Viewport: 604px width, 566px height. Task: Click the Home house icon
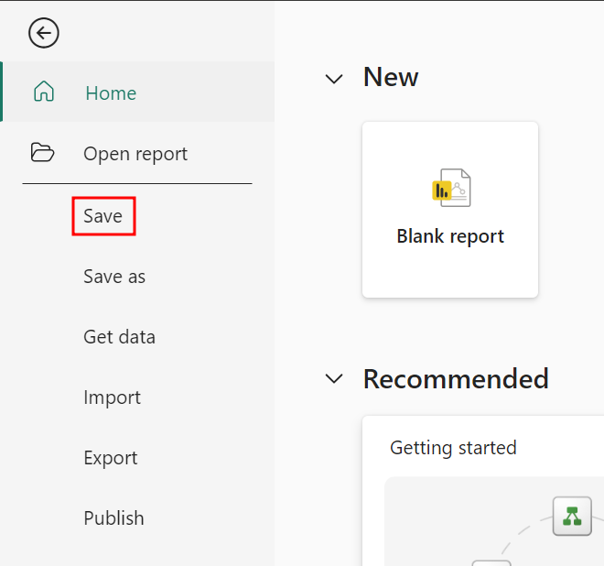pos(44,92)
